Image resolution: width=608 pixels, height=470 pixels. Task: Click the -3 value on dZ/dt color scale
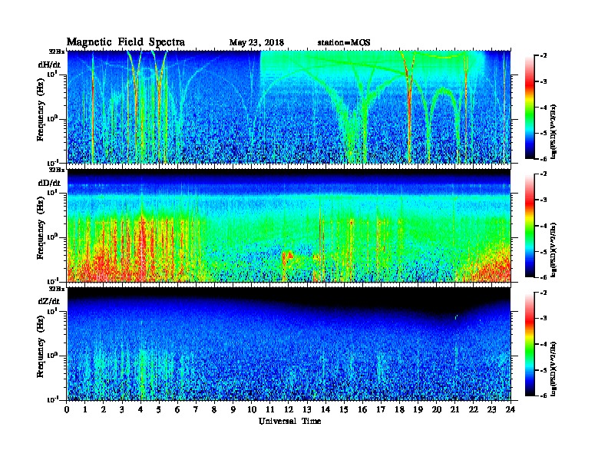coord(544,319)
